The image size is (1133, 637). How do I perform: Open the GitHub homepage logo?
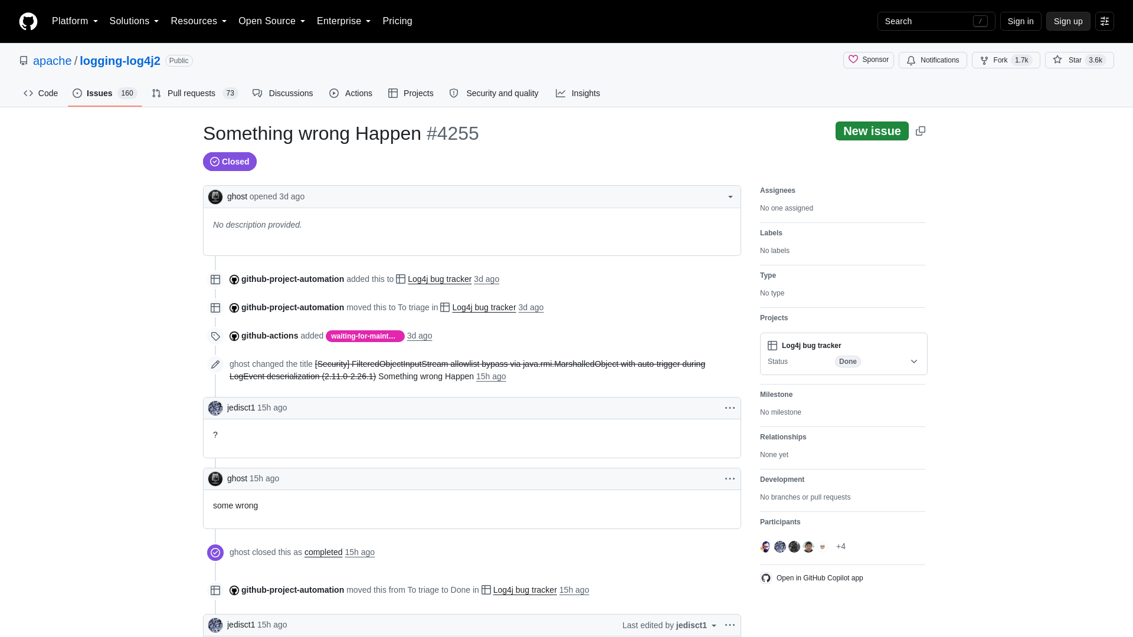coord(28,21)
